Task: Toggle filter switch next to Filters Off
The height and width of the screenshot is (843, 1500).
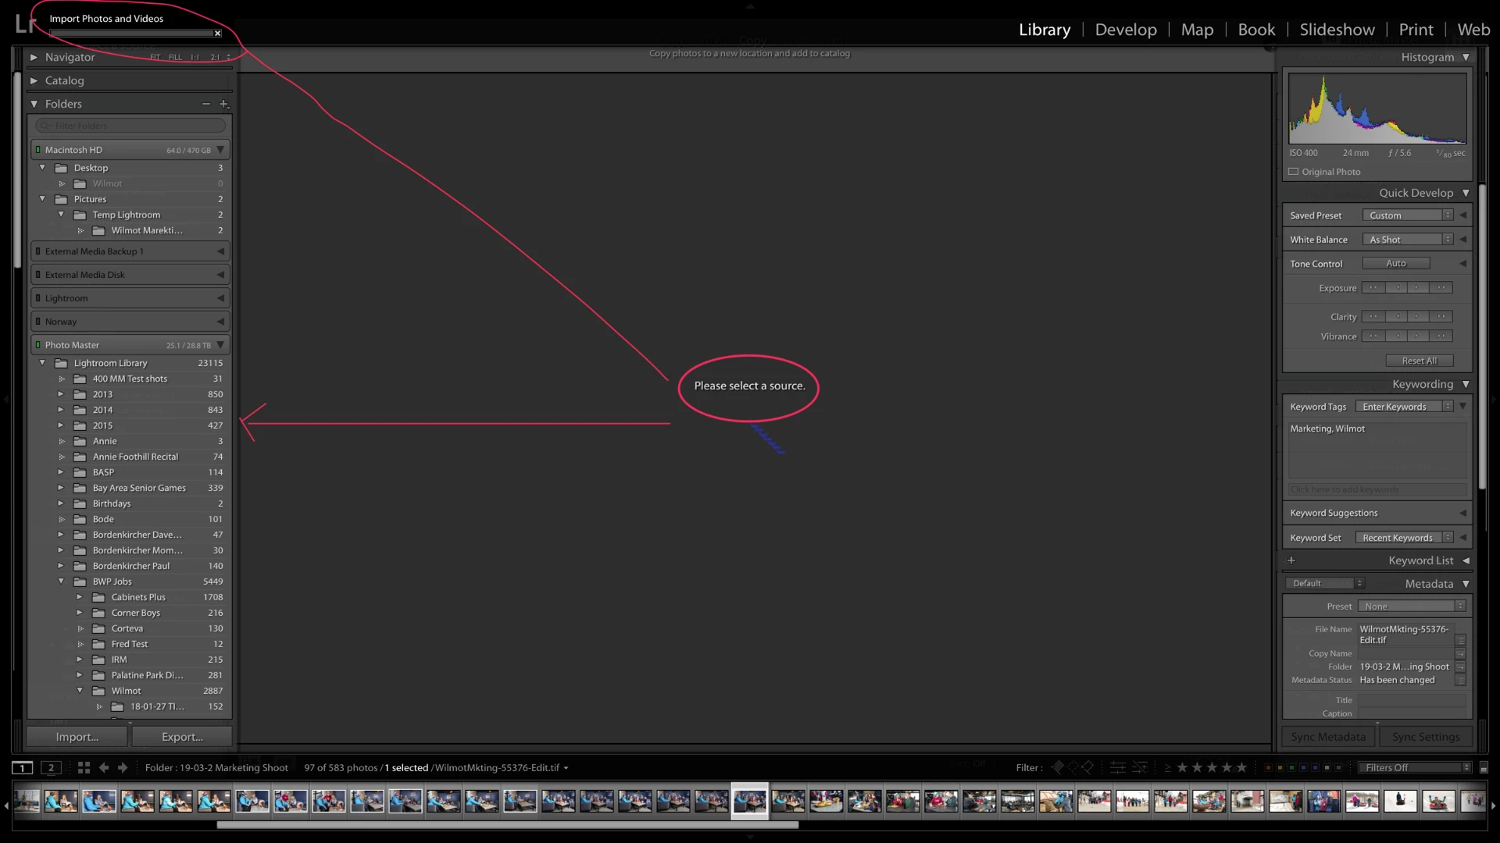Action: pos(1484,768)
